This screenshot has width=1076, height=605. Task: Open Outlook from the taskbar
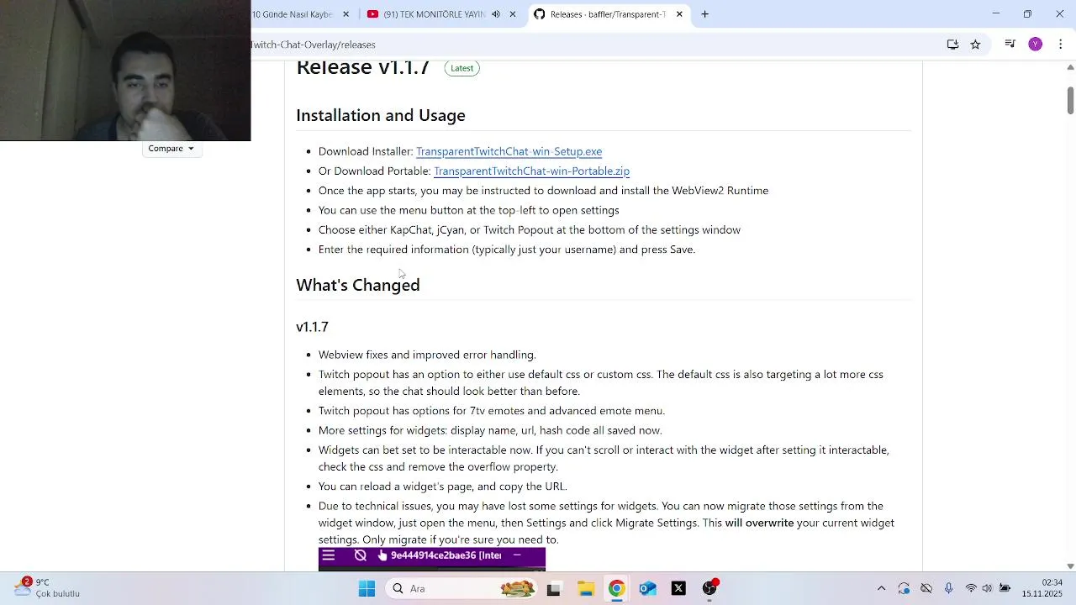click(647, 589)
